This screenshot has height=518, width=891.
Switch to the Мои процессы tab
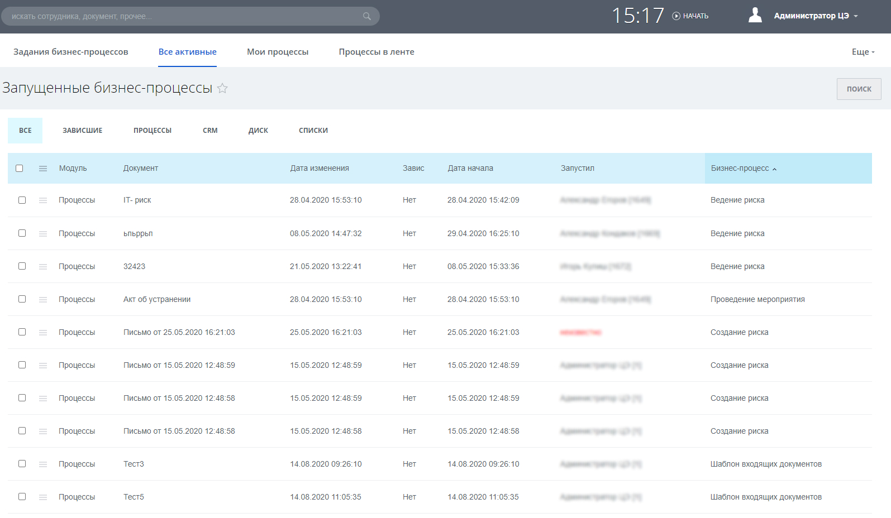coord(278,52)
